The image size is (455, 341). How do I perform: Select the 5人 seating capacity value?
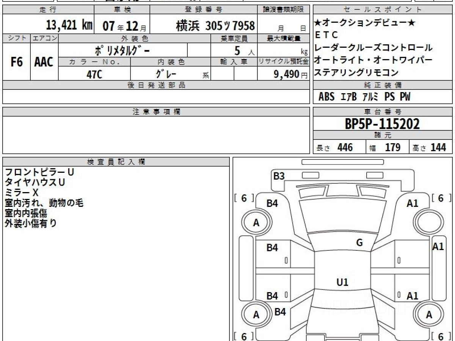pyautogui.click(x=245, y=50)
